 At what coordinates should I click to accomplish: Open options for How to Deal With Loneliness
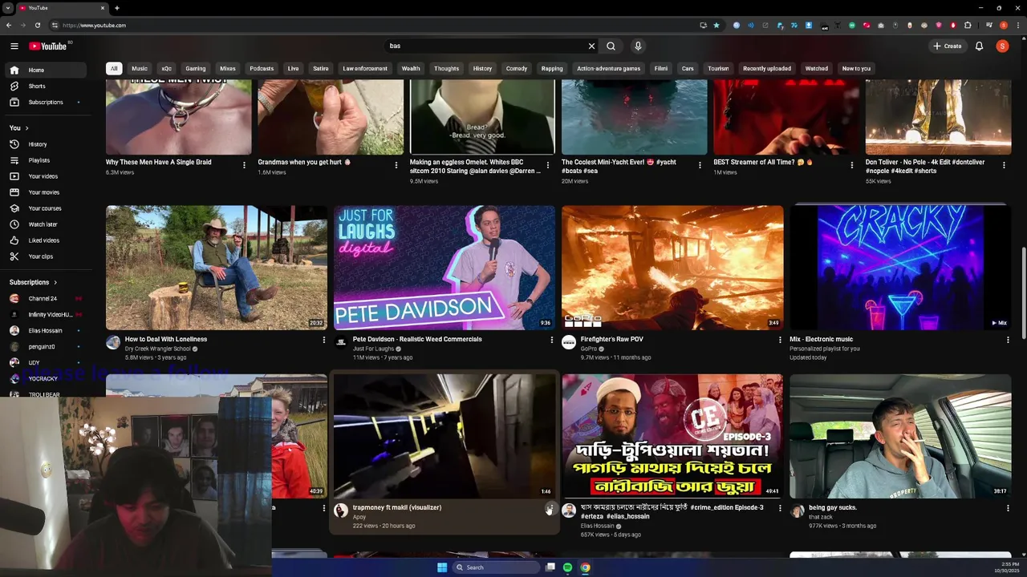pos(323,340)
